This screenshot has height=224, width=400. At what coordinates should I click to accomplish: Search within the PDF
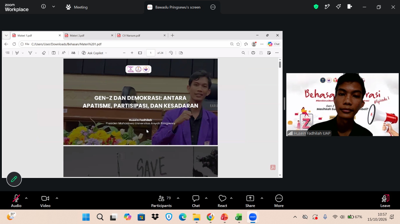click(243, 53)
